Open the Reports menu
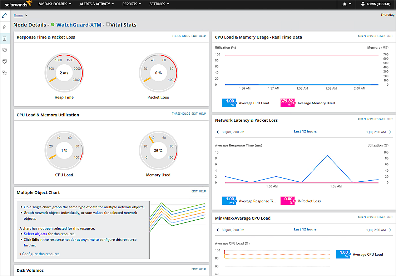This screenshot has width=396, height=276. point(132,4)
